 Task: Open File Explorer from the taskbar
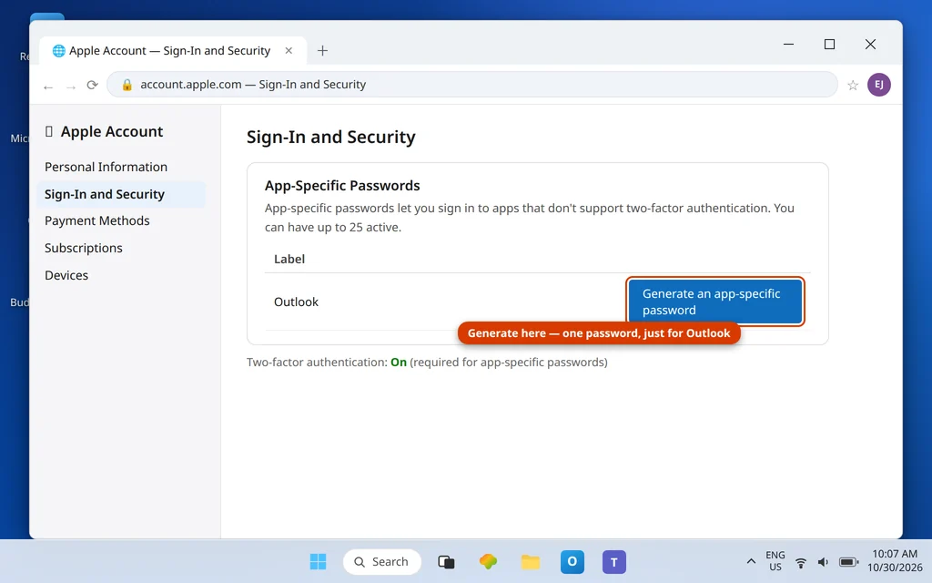pos(531,561)
